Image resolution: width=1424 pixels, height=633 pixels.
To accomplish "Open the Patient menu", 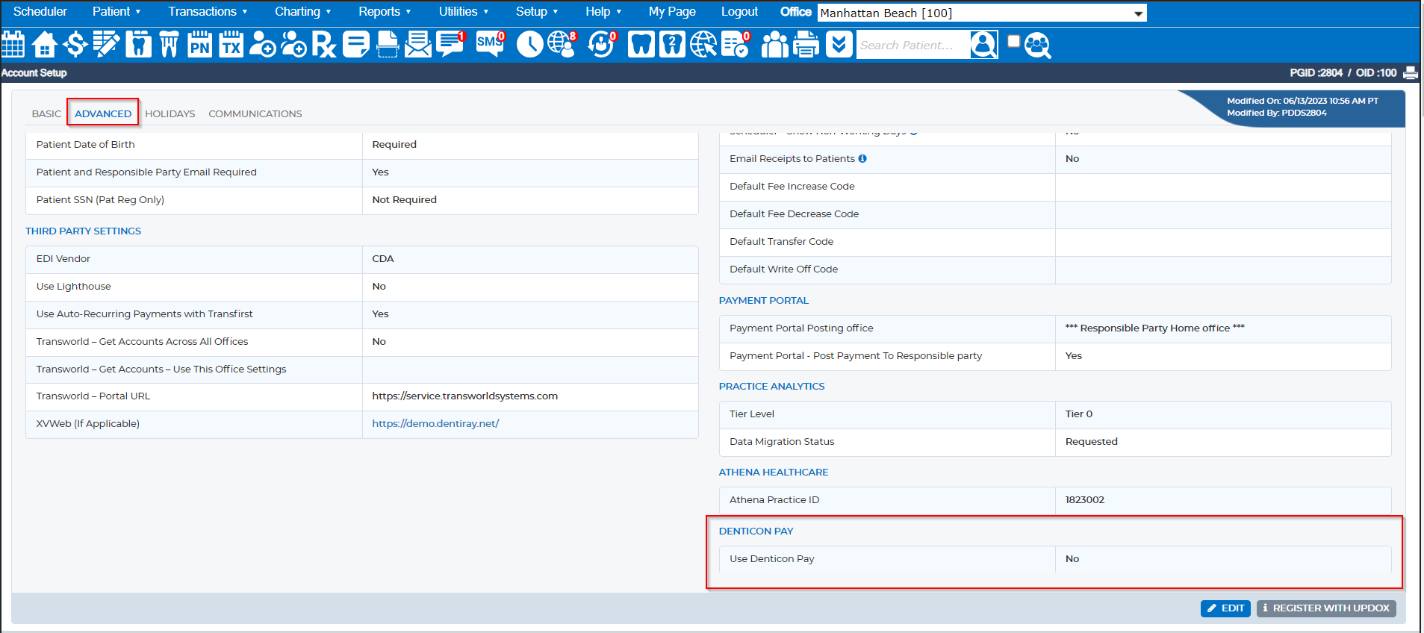I will click(116, 12).
